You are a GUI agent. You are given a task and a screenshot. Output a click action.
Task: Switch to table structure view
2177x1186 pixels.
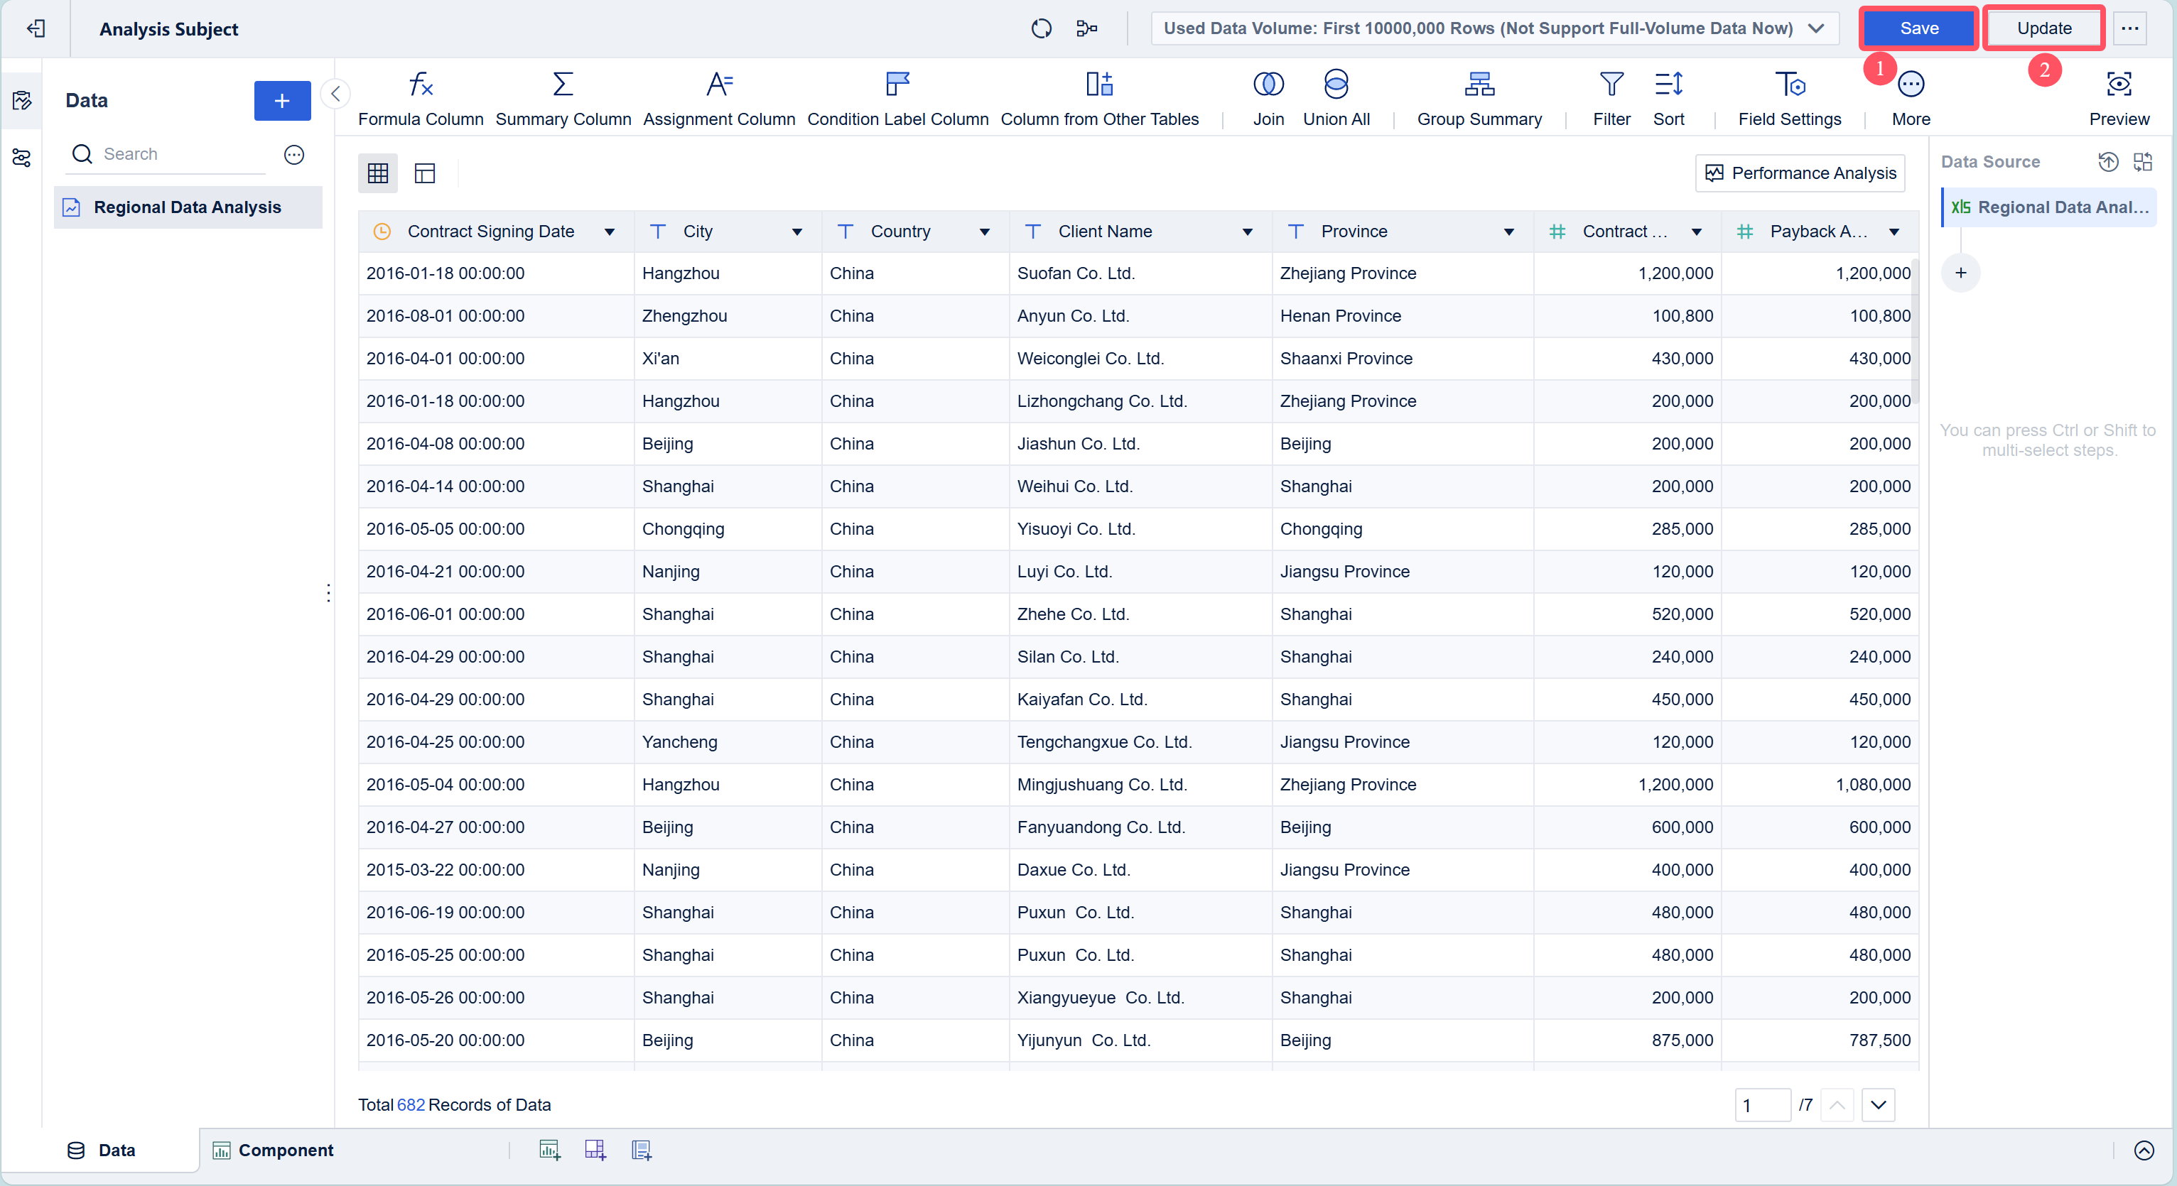(424, 173)
